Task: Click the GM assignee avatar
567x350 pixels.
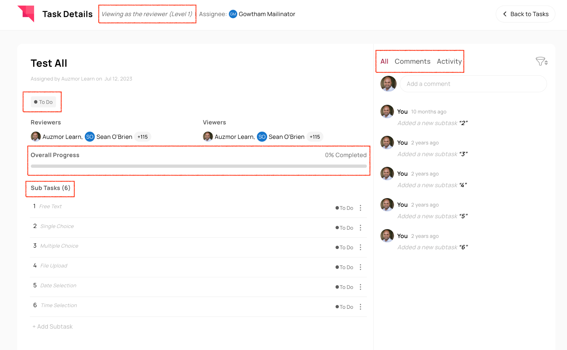Action: pos(233,14)
